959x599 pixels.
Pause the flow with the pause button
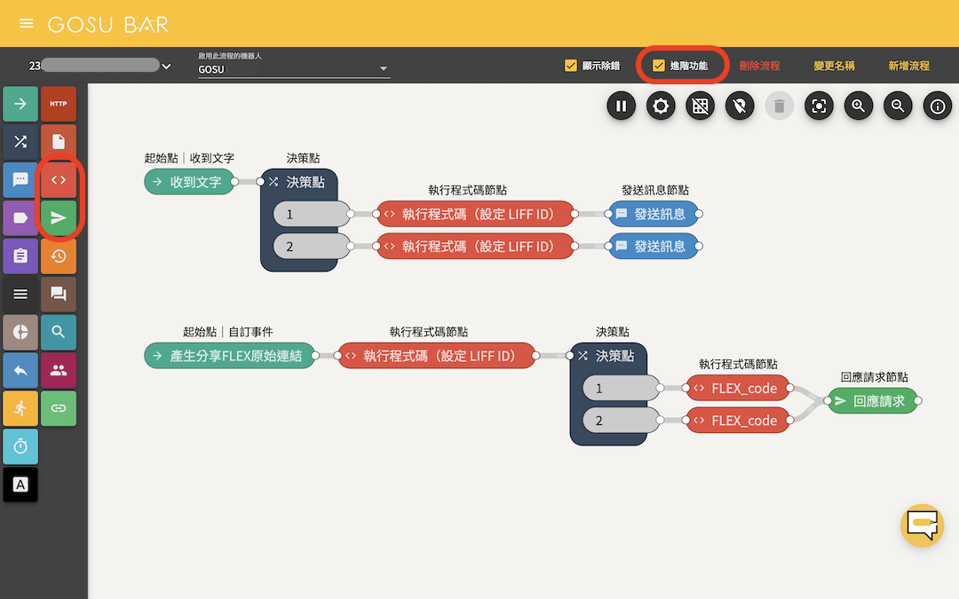(622, 106)
